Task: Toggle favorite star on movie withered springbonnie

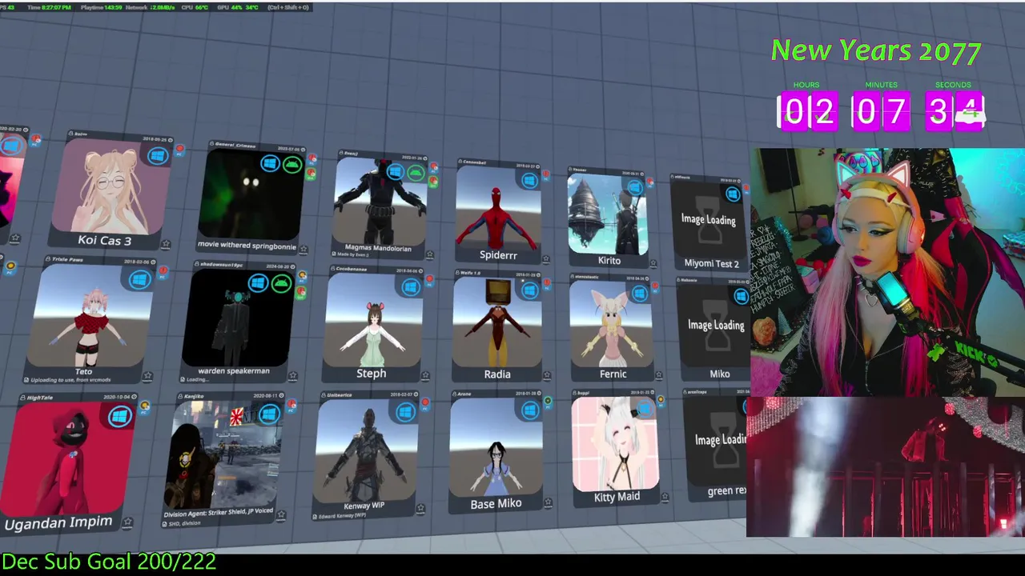Action: coord(303,250)
